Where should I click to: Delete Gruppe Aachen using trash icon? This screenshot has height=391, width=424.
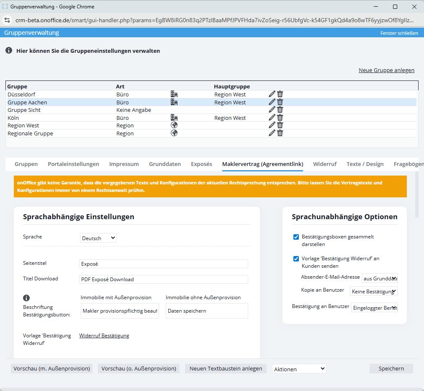coord(280,102)
